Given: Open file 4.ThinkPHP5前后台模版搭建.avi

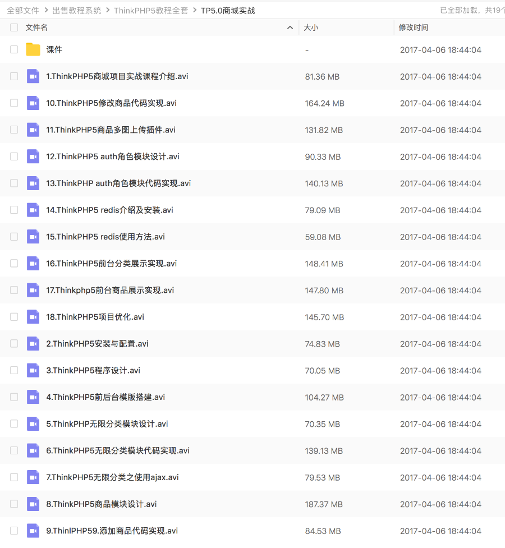Looking at the screenshot, I should point(105,397).
